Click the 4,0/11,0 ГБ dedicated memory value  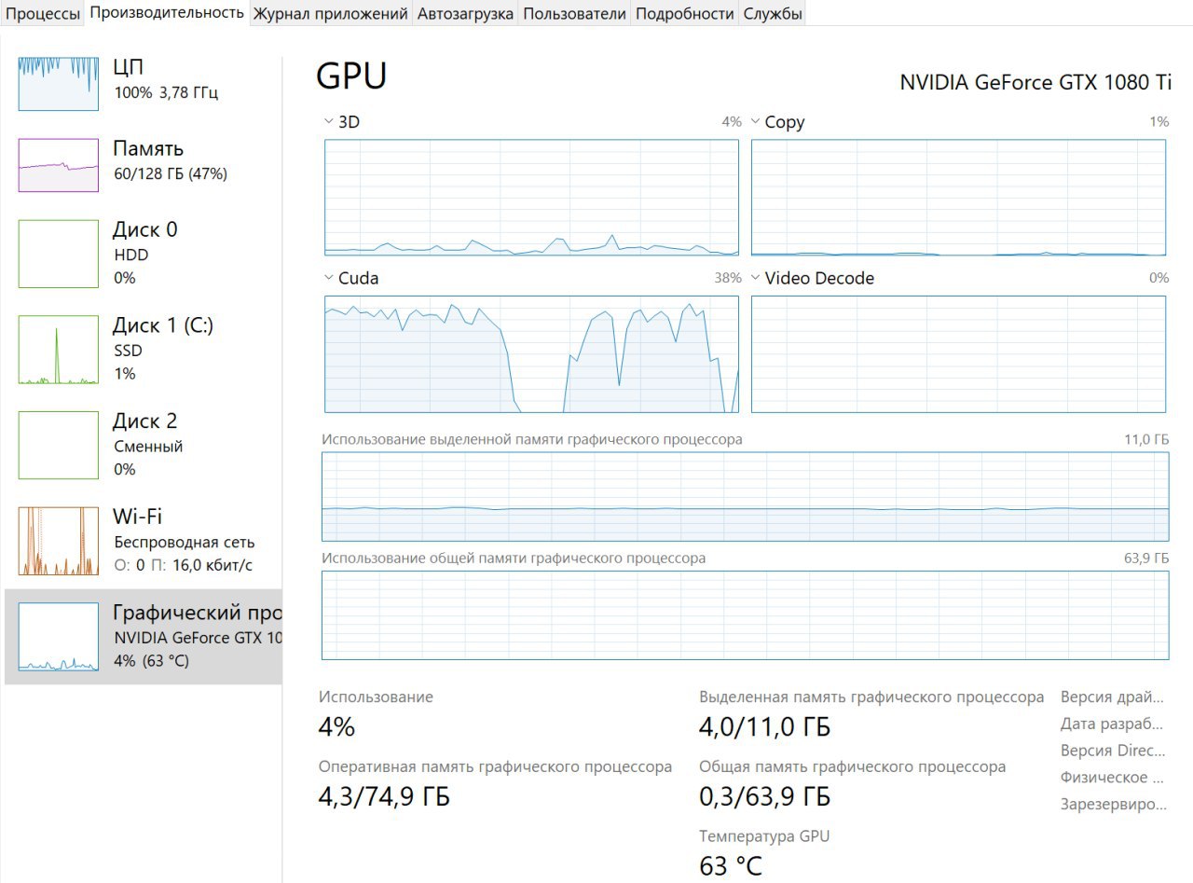pyautogui.click(x=764, y=727)
